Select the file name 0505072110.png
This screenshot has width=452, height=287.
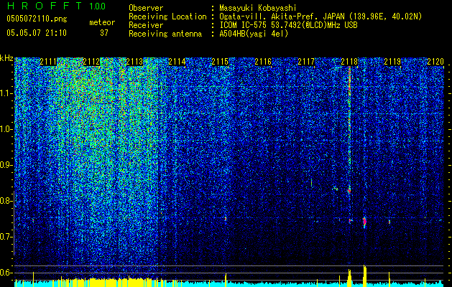(x=37, y=19)
